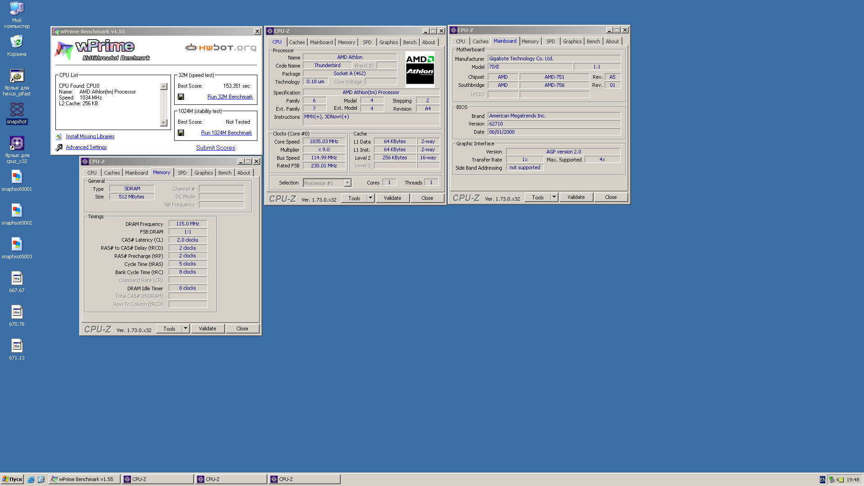Click Validate in the Mainboard tab window
The width and height of the screenshot is (864, 486).
[576, 197]
